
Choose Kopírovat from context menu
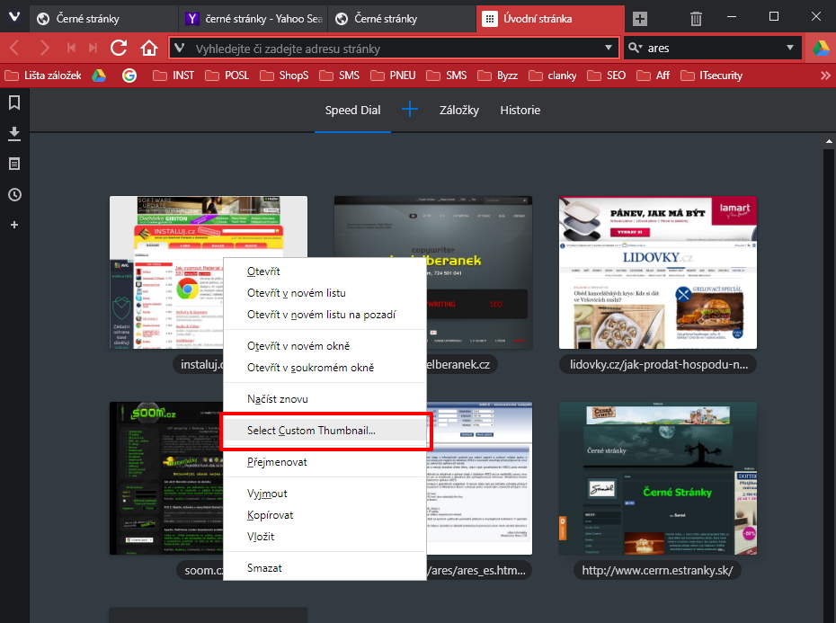(325, 515)
